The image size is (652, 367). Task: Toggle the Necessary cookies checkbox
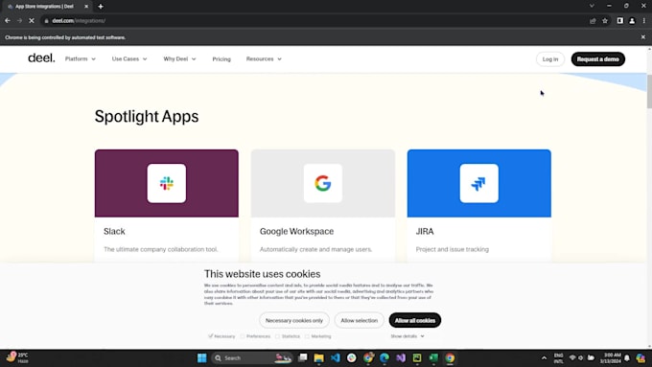(x=210, y=335)
